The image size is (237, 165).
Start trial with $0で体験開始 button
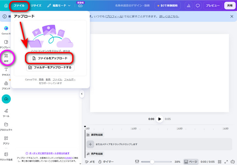[167, 6]
